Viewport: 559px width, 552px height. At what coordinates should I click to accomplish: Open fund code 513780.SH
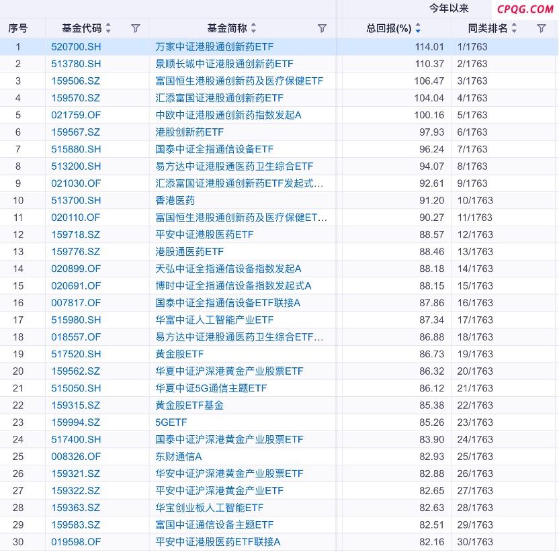point(76,64)
